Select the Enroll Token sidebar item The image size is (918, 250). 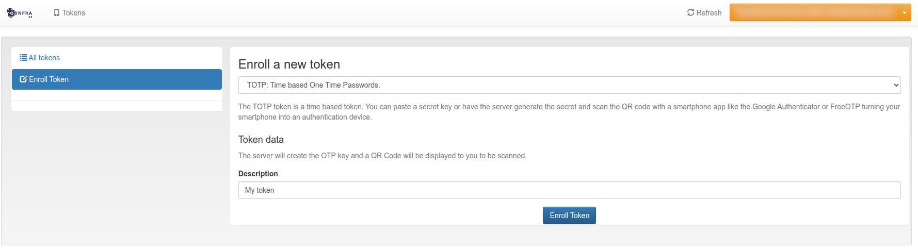pos(117,79)
